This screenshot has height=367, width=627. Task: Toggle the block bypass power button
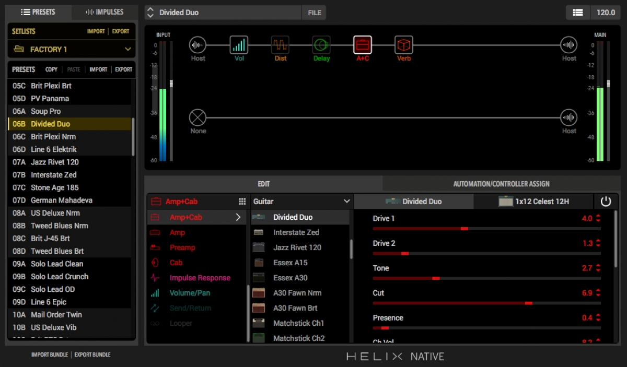[606, 202]
